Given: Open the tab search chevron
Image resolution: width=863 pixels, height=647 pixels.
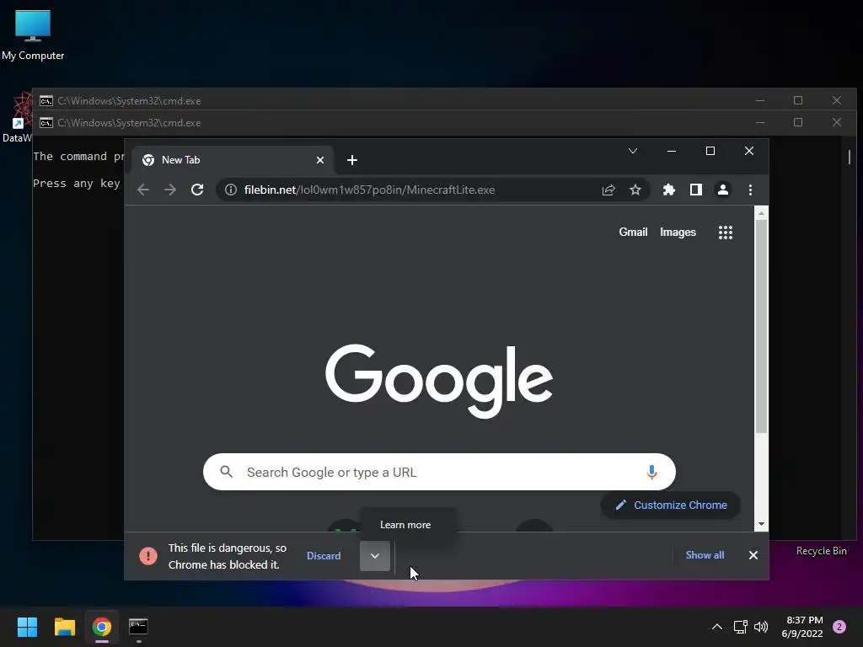Looking at the screenshot, I should tap(633, 151).
